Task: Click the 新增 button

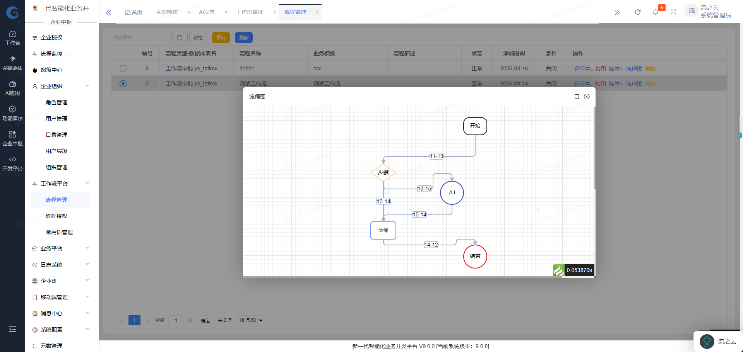Action: (x=198, y=37)
